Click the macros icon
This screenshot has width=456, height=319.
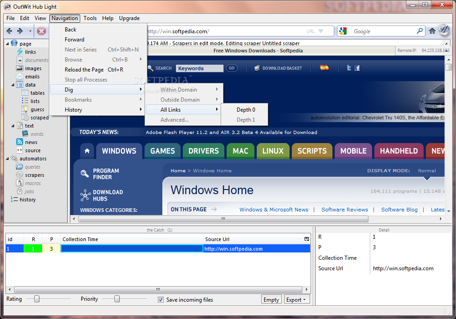coord(20,183)
